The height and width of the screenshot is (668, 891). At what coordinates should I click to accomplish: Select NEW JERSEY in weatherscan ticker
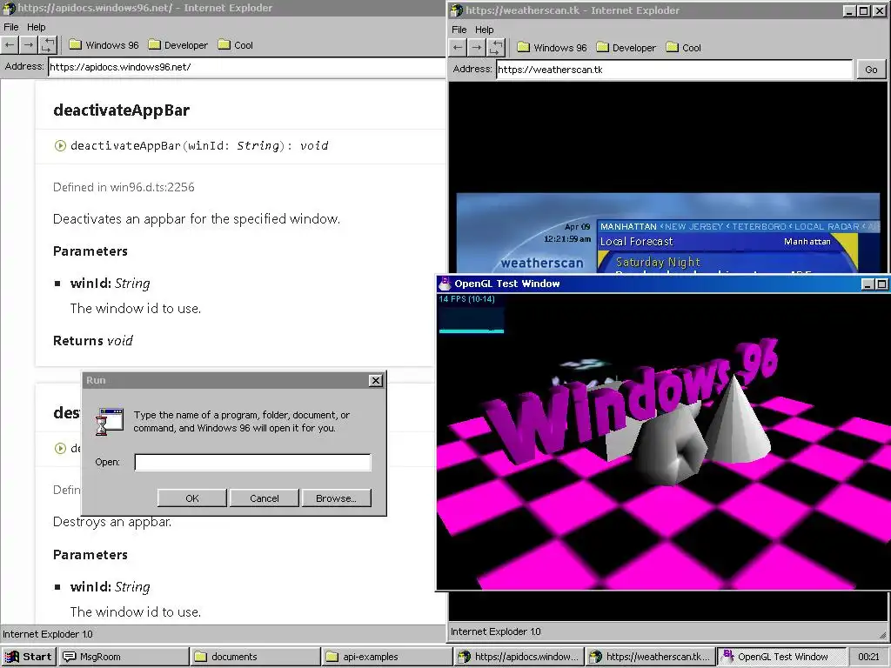pos(693,227)
